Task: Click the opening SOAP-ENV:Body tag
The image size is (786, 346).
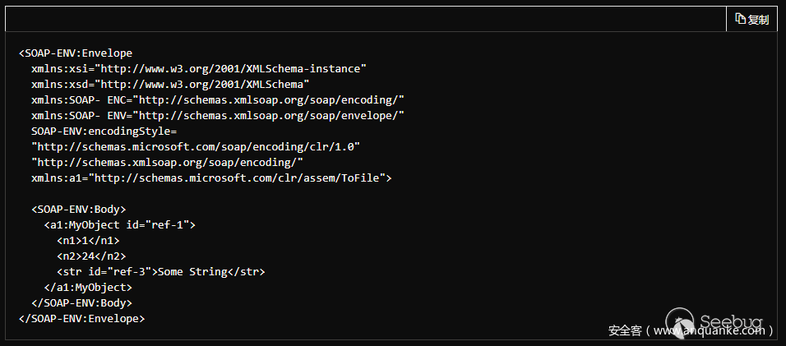Action: click(x=79, y=209)
